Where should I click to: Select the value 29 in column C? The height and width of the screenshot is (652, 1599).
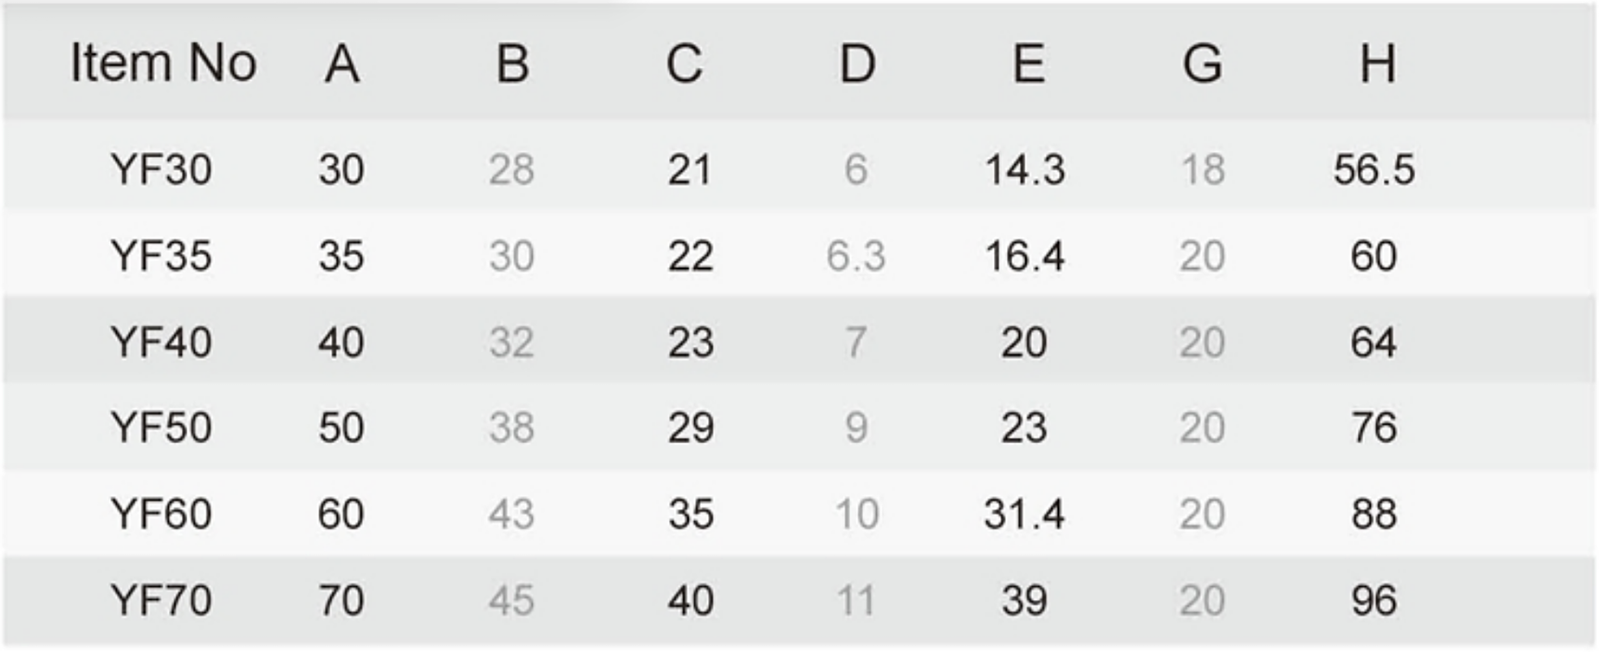click(691, 427)
